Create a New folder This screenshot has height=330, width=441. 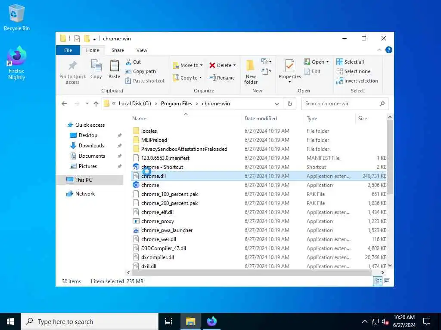(251, 72)
